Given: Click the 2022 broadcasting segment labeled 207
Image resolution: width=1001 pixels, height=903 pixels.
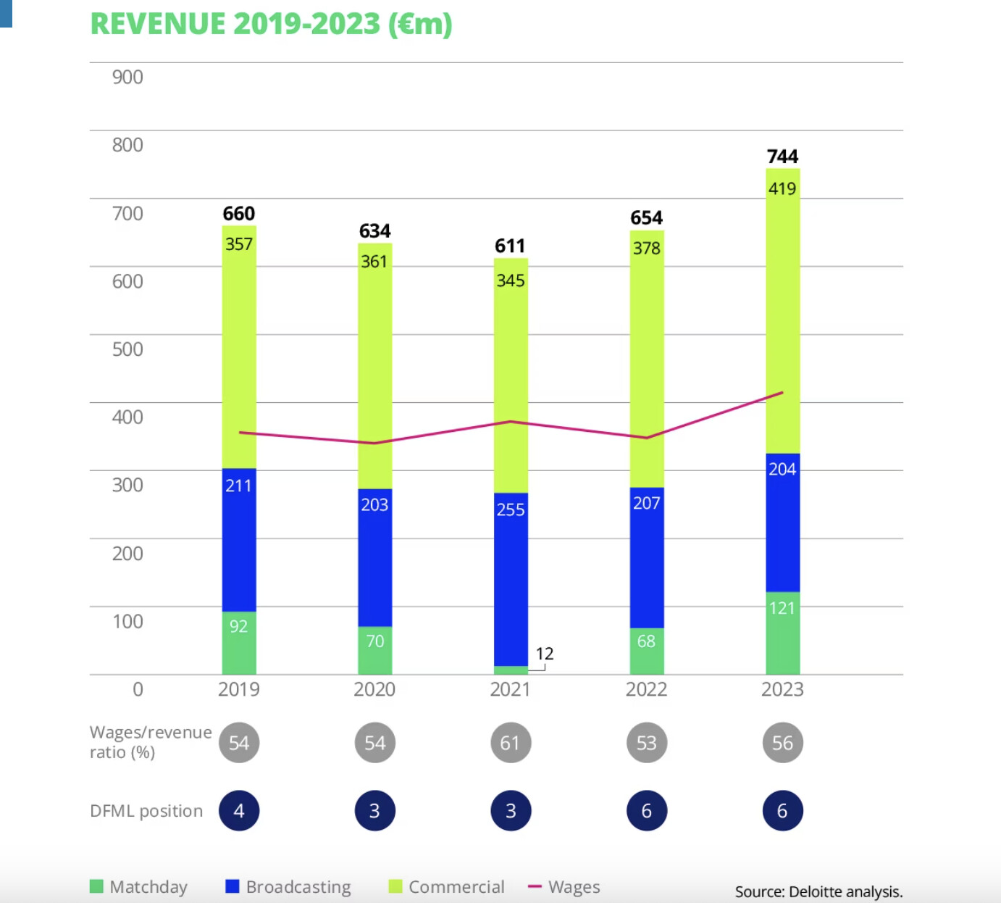Looking at the screenshot, I should tap(646, 558).
